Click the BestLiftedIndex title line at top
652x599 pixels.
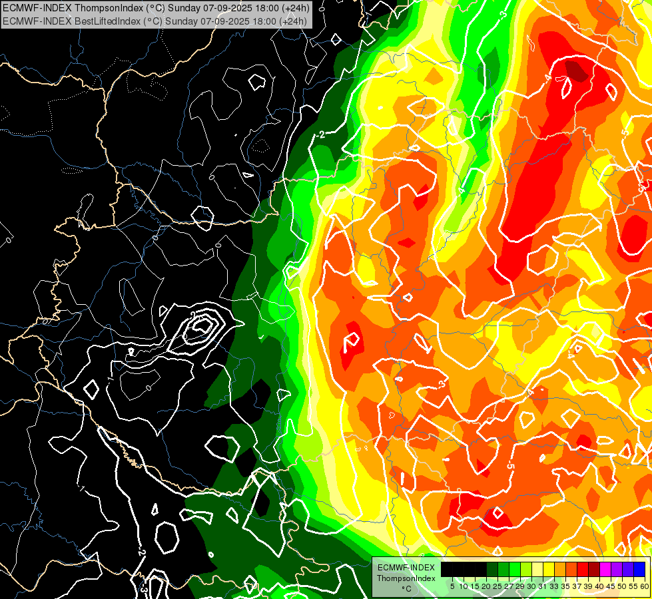coord(155,21)
